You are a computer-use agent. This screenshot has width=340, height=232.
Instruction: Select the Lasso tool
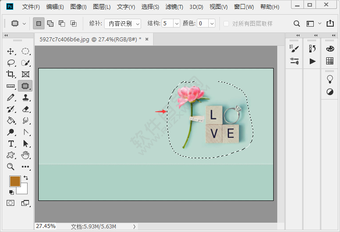click(x=11, y=63)
